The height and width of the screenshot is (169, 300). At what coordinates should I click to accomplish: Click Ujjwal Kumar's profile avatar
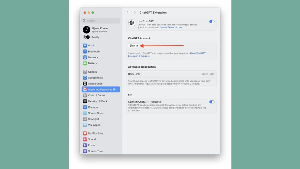[x=86, y=30]
